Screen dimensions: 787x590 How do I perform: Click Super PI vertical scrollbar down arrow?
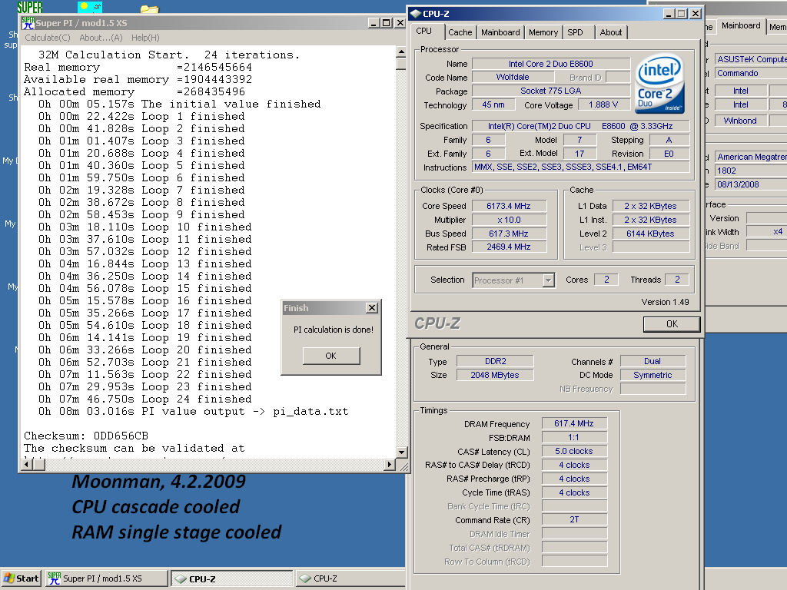[x=401, y=452]
